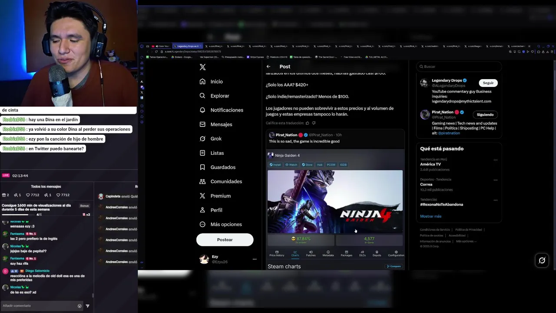Click the emoji icon in the comment field
Image resolution: width=556 pixels, height=313 pixels.
click(79, 306)
